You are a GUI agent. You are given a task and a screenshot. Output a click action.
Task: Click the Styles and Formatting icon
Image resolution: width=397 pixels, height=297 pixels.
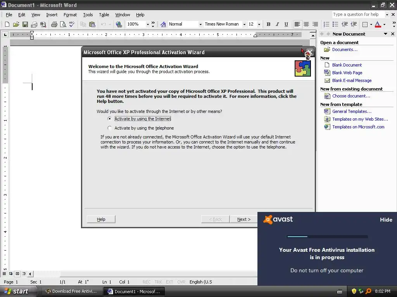click(163, 24)
